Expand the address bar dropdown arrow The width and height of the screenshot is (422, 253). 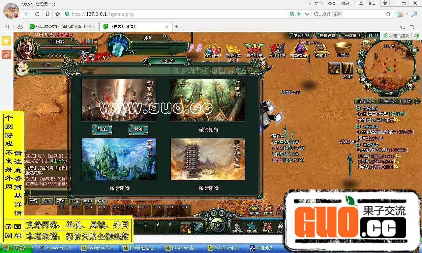(x=307, y=14)
